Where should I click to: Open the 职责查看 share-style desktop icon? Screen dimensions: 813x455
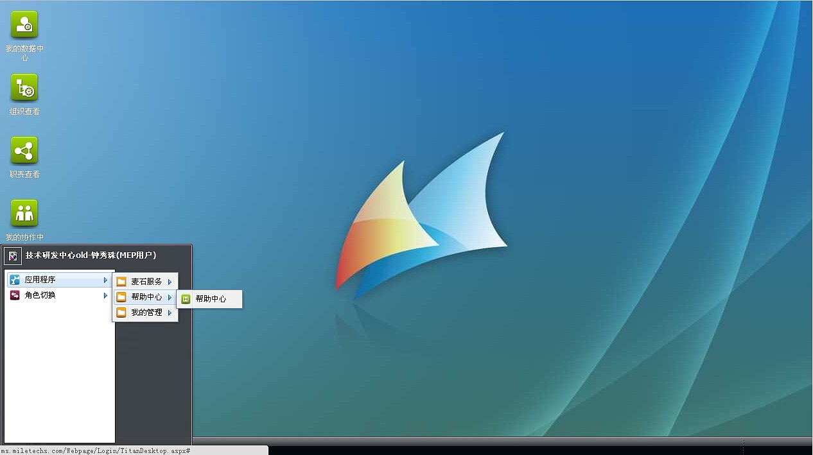(24, 150)
